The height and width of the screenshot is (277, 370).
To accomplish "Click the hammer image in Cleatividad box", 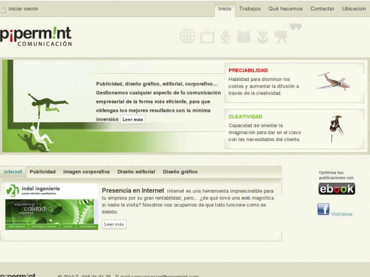I will pos(336,129).
